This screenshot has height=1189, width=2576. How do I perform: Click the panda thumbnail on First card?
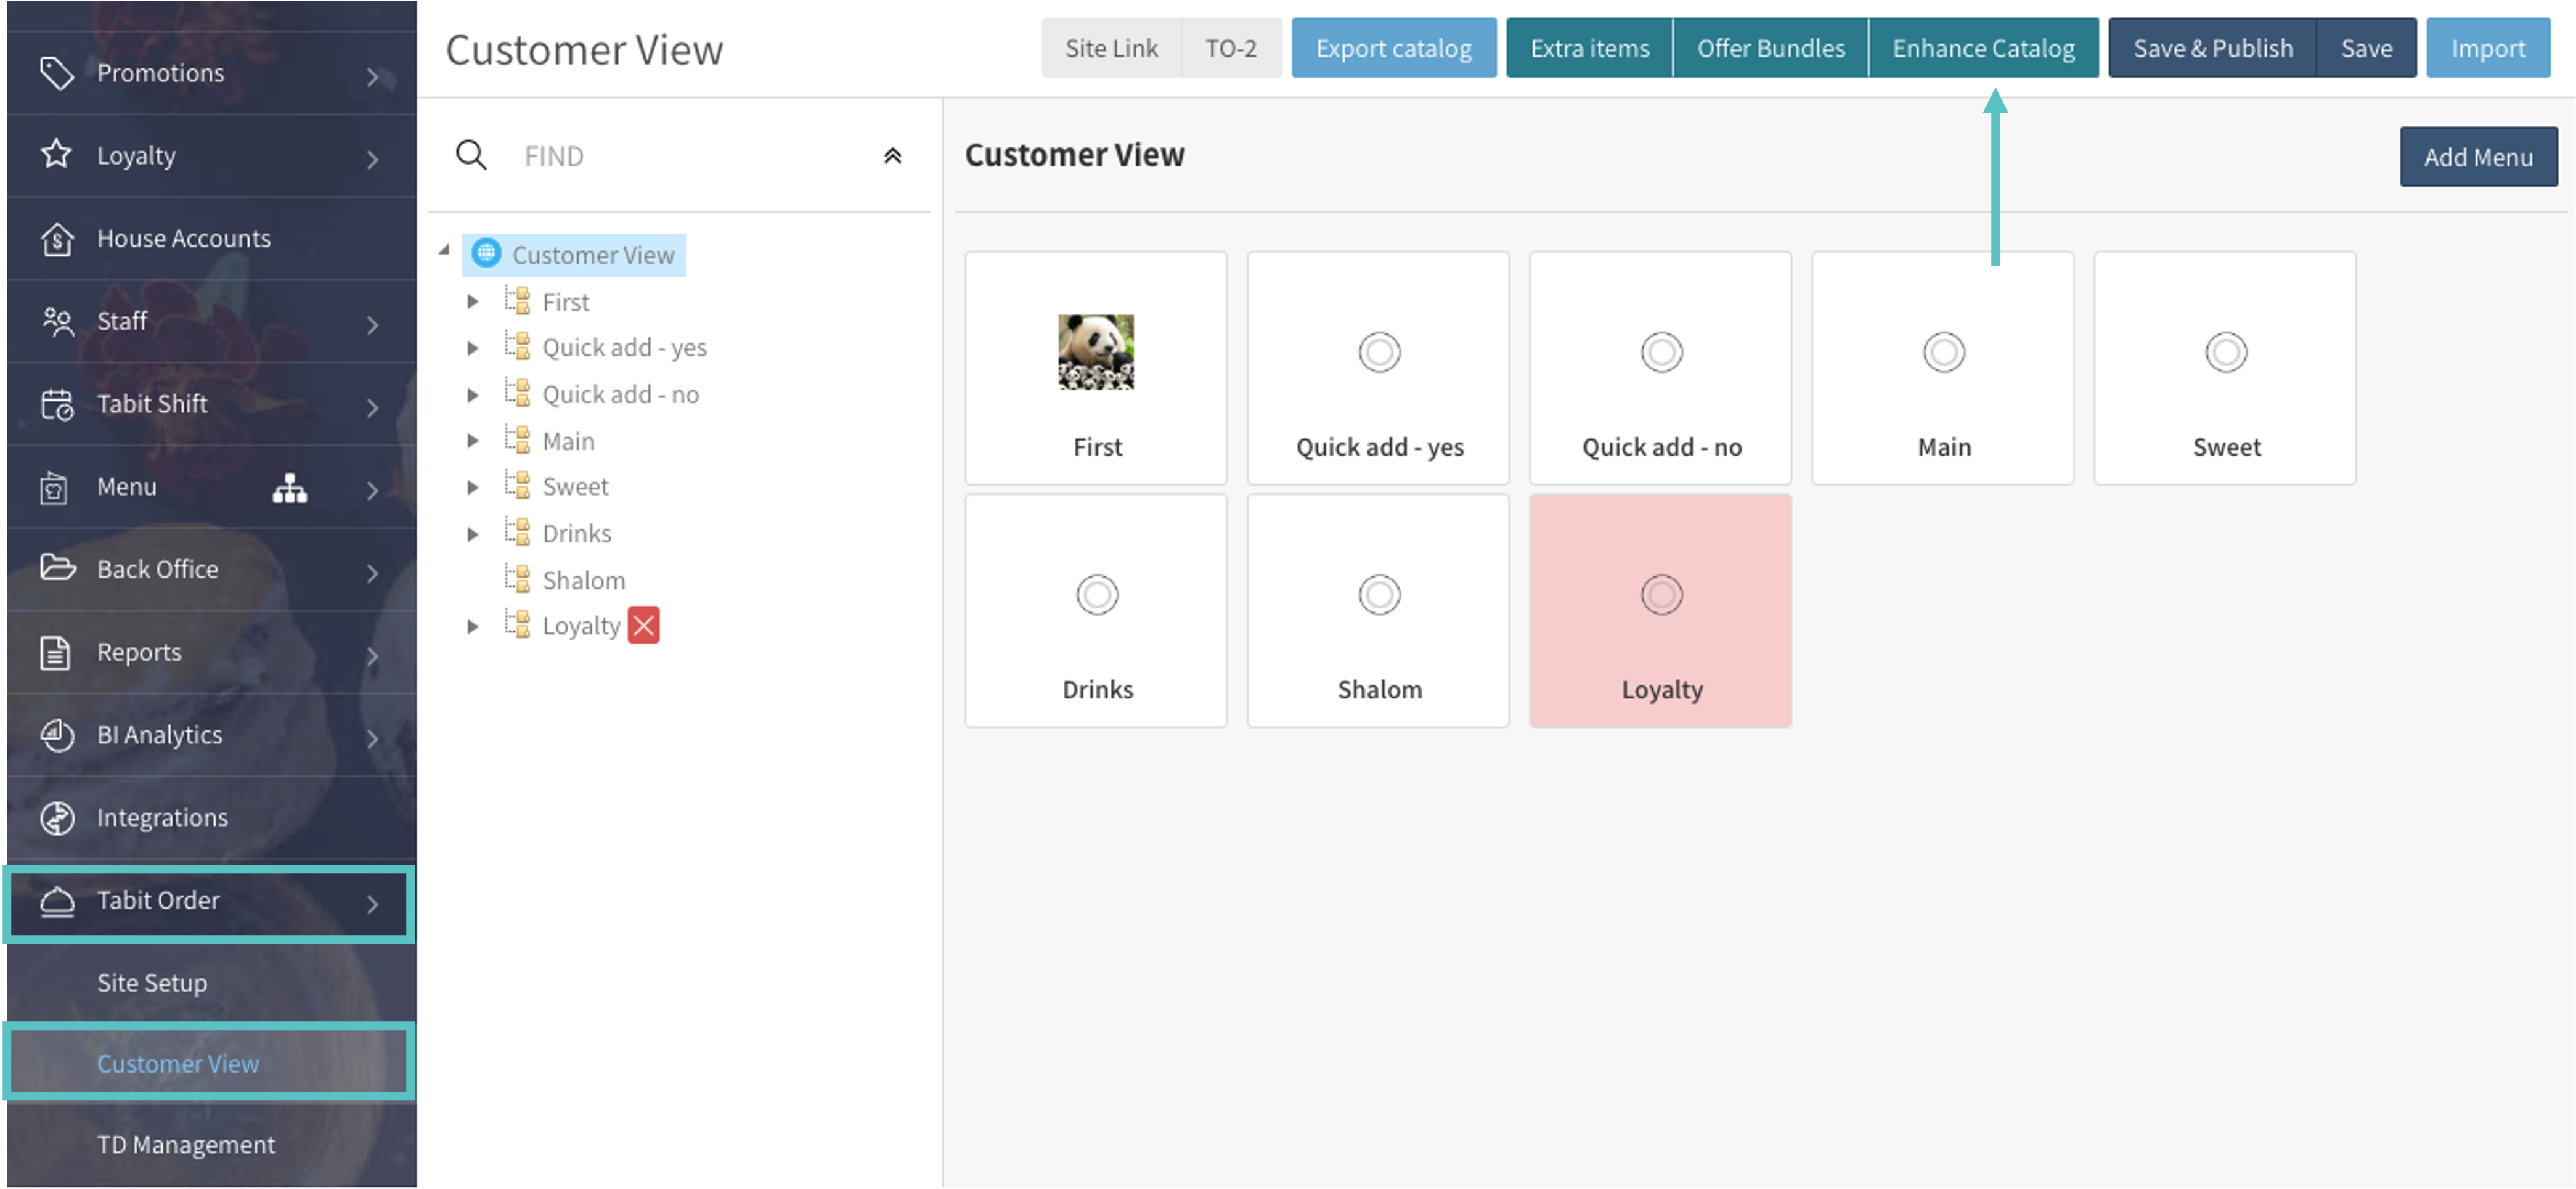1096,352
